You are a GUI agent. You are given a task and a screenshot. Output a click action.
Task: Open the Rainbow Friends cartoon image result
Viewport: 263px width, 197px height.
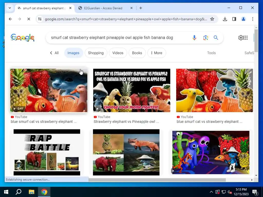click(211, 152)
